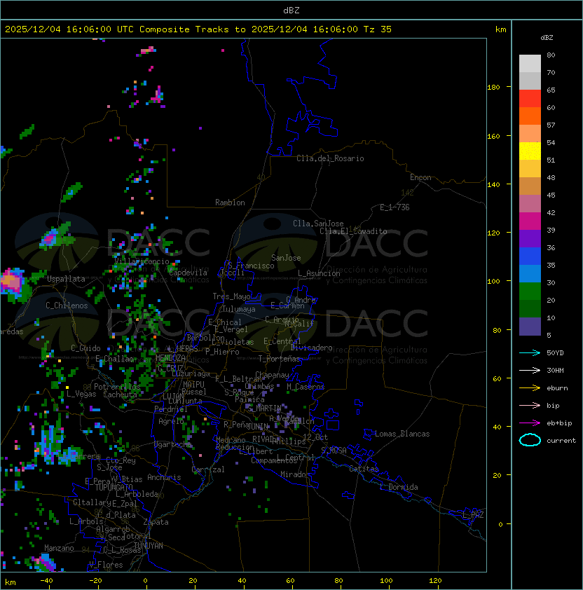Click the 'TUPUNGATO' map label
583x590 pixels.
click(114, 487)
